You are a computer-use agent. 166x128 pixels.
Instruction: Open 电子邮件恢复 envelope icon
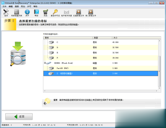pyautogui.click(x=66, y=13)
